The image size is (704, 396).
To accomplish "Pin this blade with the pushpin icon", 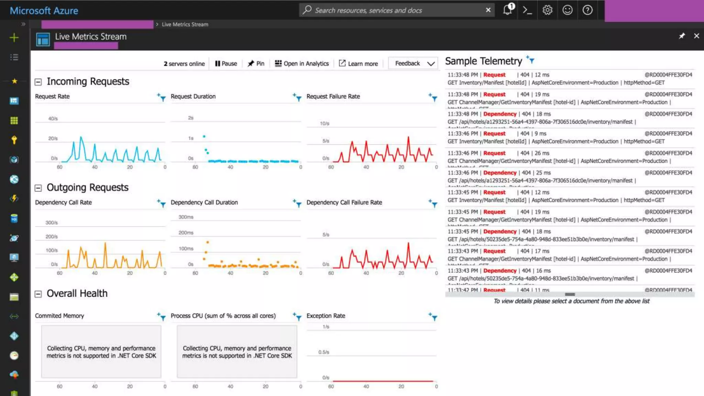I will coord(682,36).
